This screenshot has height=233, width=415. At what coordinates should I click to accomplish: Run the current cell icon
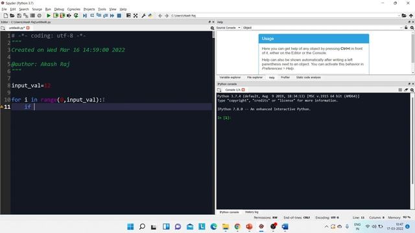click(56, 16)
